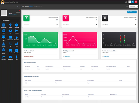The image size is (139, 103).
Task: Open User Account Settings link
Action: click(13, 15)
